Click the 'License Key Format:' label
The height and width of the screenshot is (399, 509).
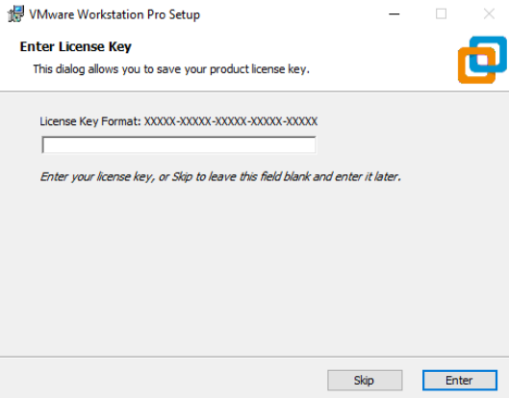(90, 121)
